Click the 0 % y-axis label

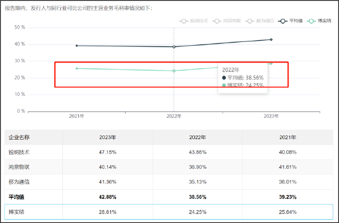tap(21, 111)
